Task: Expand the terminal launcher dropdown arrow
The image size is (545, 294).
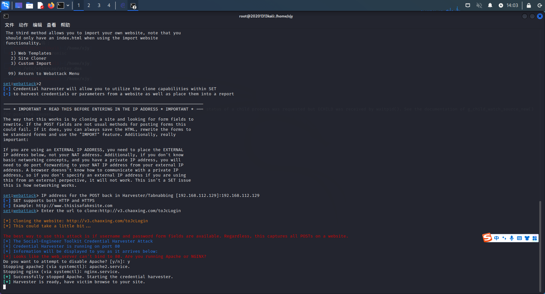Action: (x=68, y=5)
